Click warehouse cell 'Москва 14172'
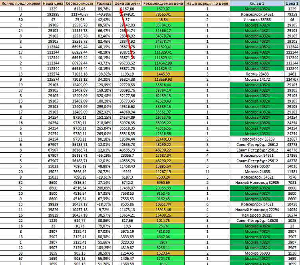The image size is (300, 265). 257,80
